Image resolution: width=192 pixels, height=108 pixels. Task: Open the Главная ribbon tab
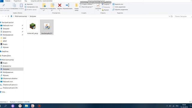point(7,1)
